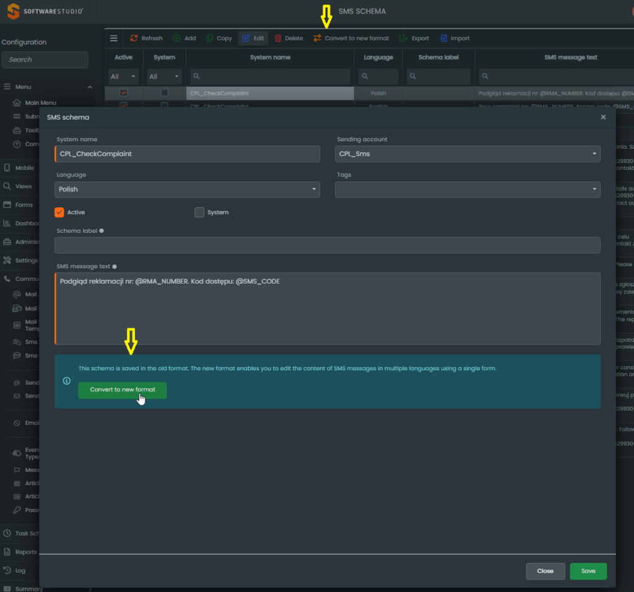Image resolution: width=634 pixels, height=592 pixels.
Task: Click the Import icon in toolbar
Action: (x=443, y=38)
